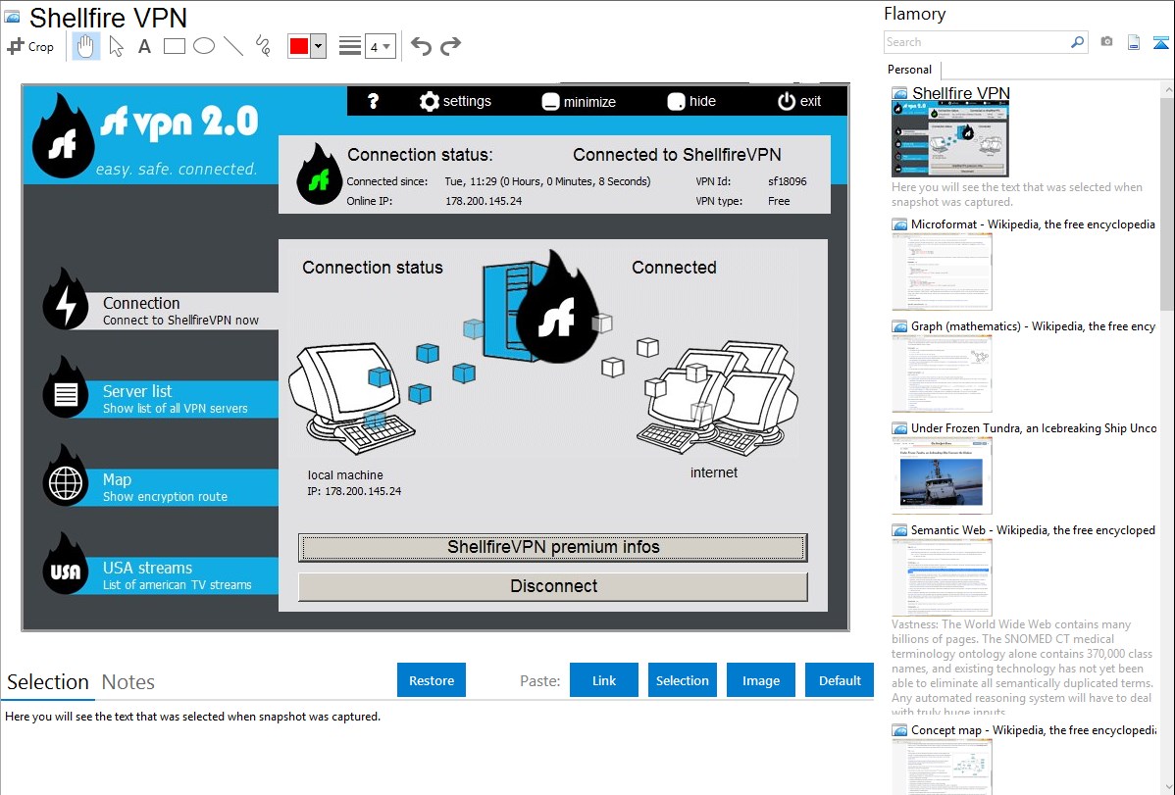
Task: Click in the Flamory search field
Action: coord(976,42)
